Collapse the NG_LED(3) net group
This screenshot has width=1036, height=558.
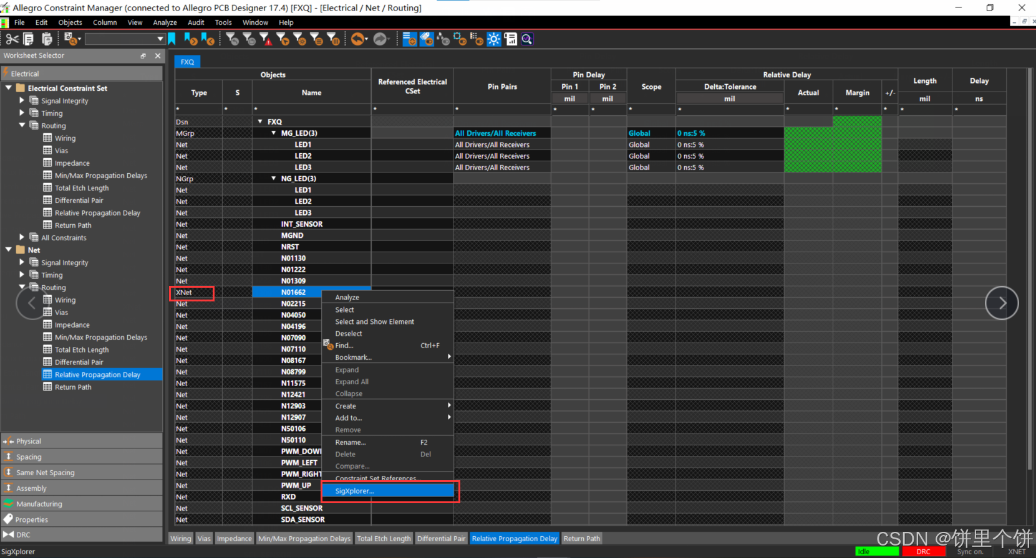click(273, 178)
